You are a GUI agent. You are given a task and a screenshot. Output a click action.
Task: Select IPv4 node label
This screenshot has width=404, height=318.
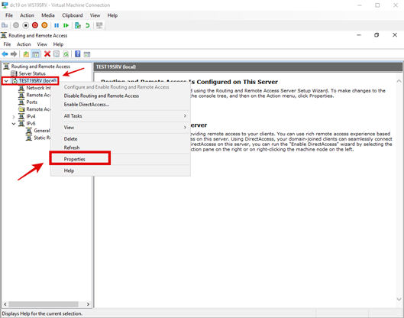pos(31,116)
